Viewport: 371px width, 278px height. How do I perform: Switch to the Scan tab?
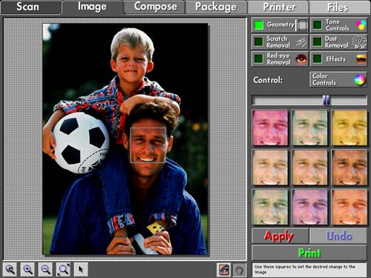[x=31, y=7]
